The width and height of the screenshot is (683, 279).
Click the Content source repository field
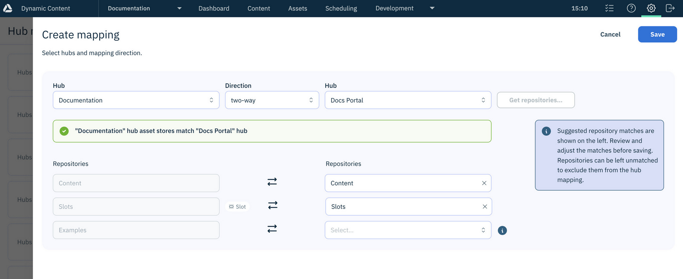pos(136,183)
